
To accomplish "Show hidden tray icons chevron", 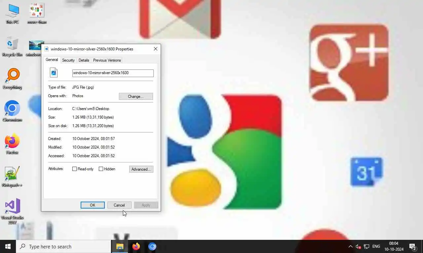I will [350, 246].
